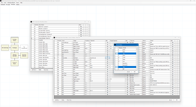Open the Room menu
This screenshot has height=107, width=196.
coord(18,3)
